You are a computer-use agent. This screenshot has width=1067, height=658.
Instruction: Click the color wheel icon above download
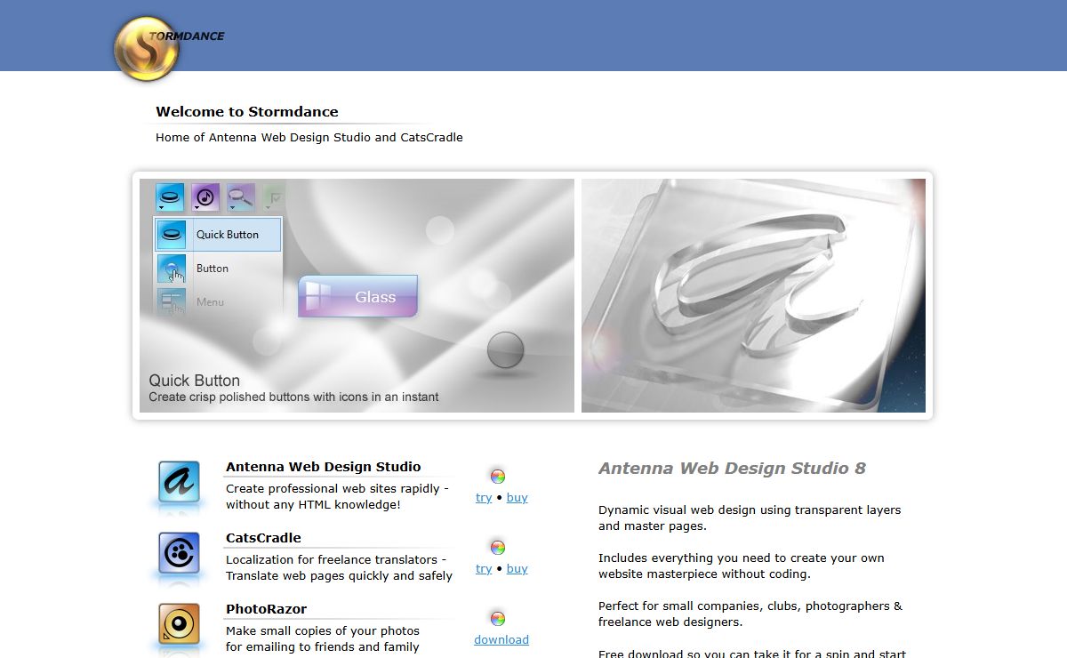(x=498, y=618)
